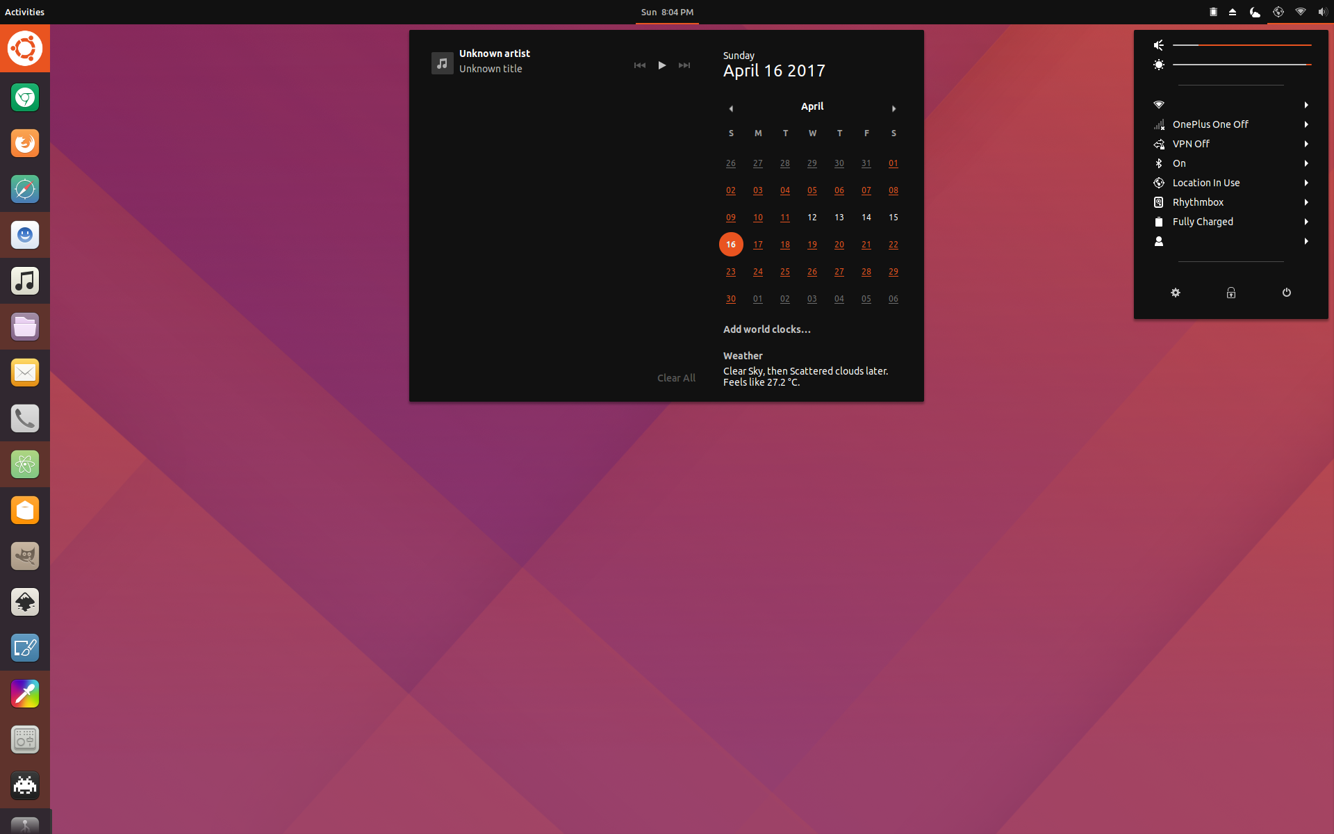Image resolution: width=1334 pixels, height=834 pixels.
Task: Expand the VPN Off submenu
Action: pos(1231,144)
